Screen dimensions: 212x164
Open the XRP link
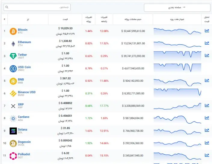(21, 104)
